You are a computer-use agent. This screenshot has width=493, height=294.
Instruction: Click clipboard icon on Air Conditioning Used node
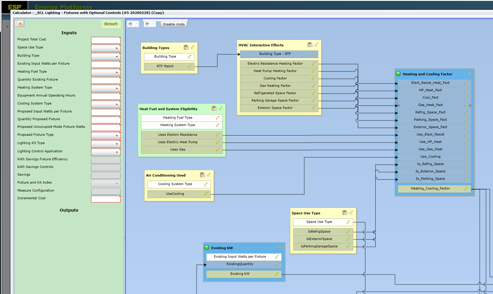pos(202,175)
